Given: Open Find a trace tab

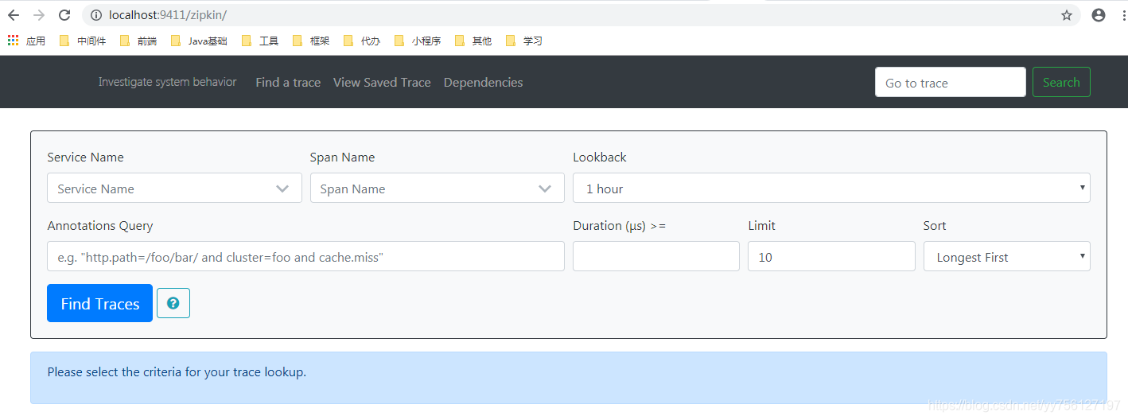Looking at the screenshot, I should click(x=288, y=82).
